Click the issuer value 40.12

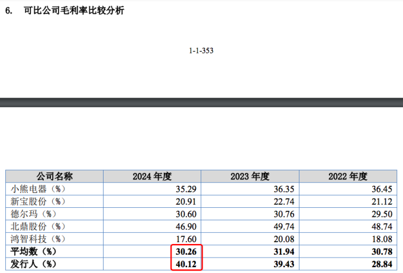[x=186, y=264]
